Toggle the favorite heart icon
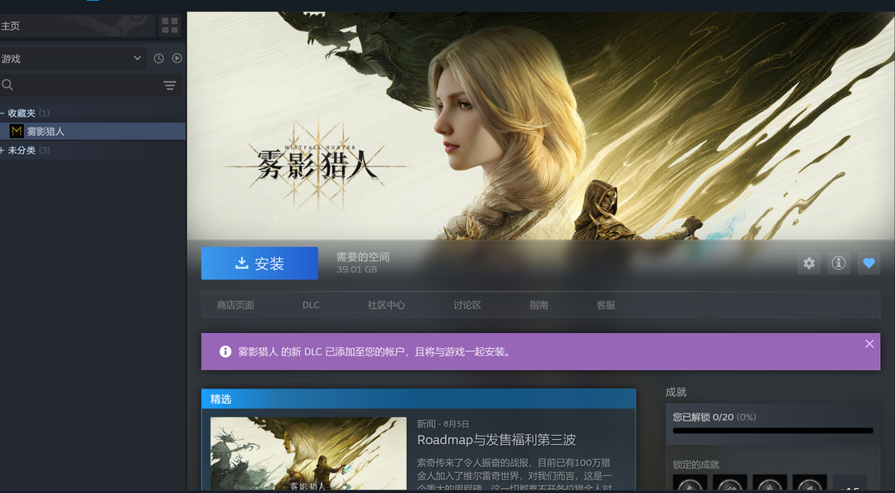The width and height of the screenshot is (895, 493). point(868,263)
